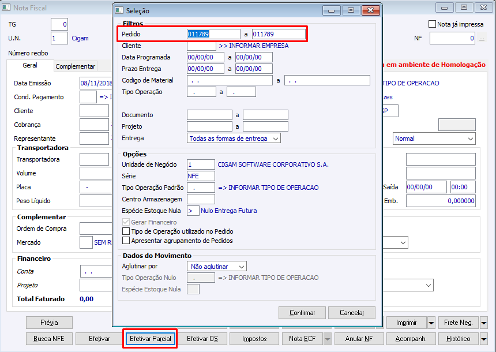Close the Seleção dialog window
Image resolution: width=496 pixels, height=352 pixels.
(x=370, y=10)
